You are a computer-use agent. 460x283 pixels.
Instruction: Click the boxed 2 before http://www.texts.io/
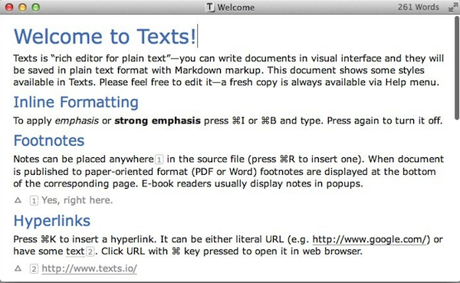(34, 269)
